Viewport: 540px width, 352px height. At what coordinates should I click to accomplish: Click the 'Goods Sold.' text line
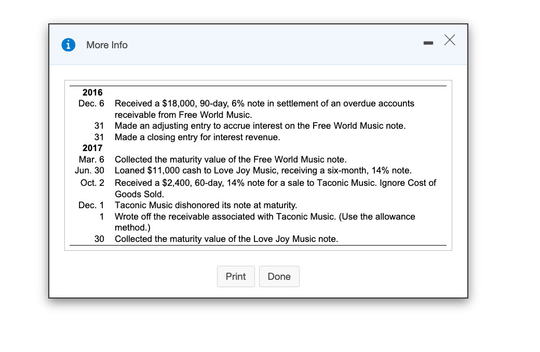pos(139,194)
